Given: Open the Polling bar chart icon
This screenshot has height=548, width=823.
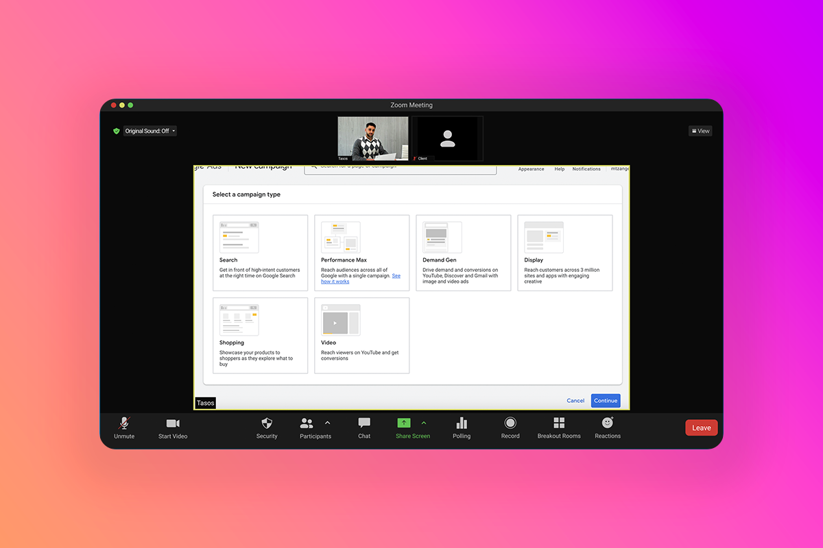Looking at the screenshot, I should [x=462, y=423].
